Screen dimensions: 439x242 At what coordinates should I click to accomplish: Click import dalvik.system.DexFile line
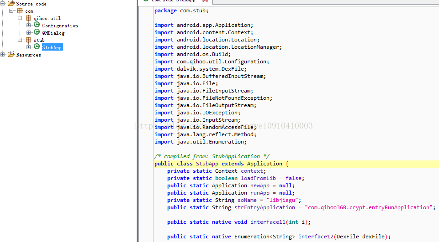click(201, 69)
